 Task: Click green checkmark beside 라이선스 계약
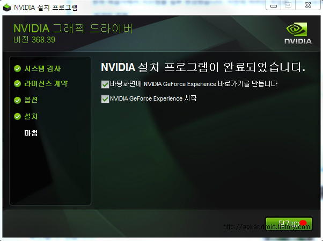[17, 83]
